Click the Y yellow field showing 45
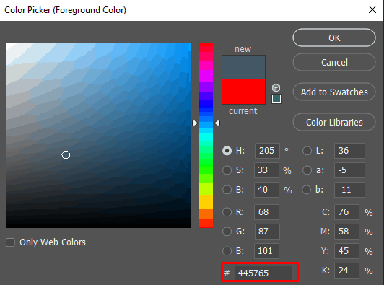The height and width of the screenshot is (285, 384). 346,251
